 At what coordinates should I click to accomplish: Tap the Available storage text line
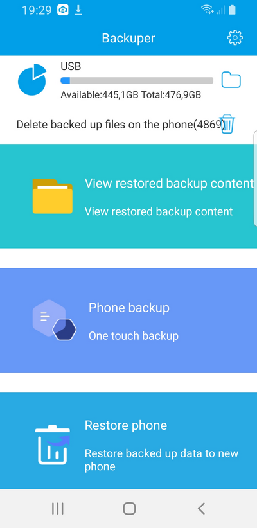[130, 95]
